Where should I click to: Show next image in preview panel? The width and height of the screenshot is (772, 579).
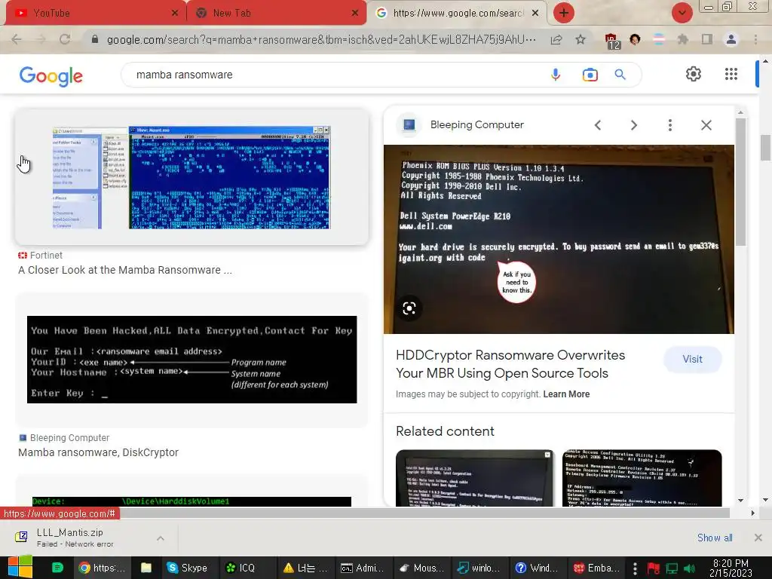[x=633, y=125]
